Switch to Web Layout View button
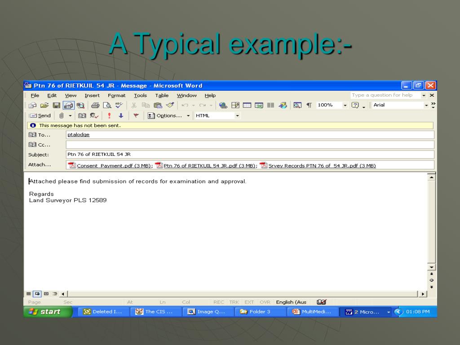The width and height of the screenshot is (460, 345). (37, 294)
